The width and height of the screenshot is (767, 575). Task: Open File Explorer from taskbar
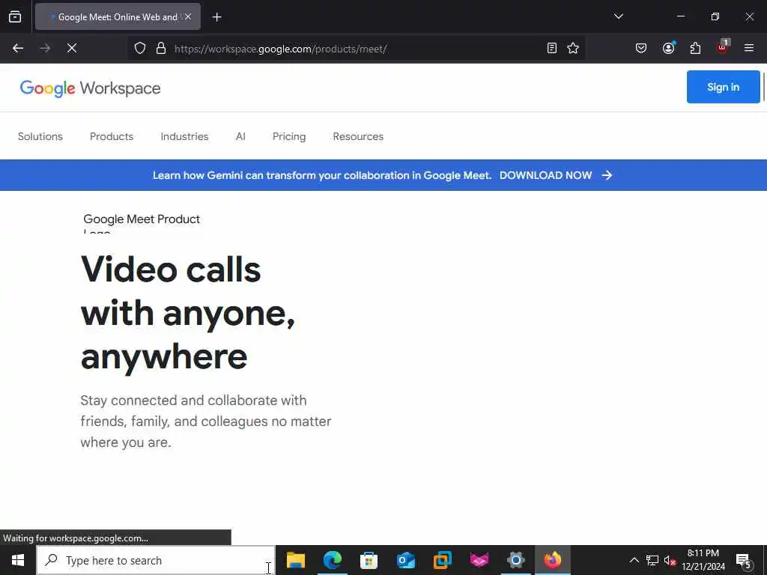tap(295, 560)
